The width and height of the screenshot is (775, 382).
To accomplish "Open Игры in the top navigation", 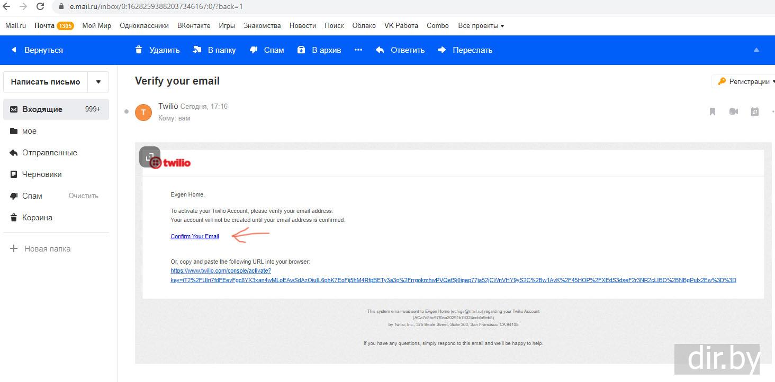I will (x=227, y=25).
